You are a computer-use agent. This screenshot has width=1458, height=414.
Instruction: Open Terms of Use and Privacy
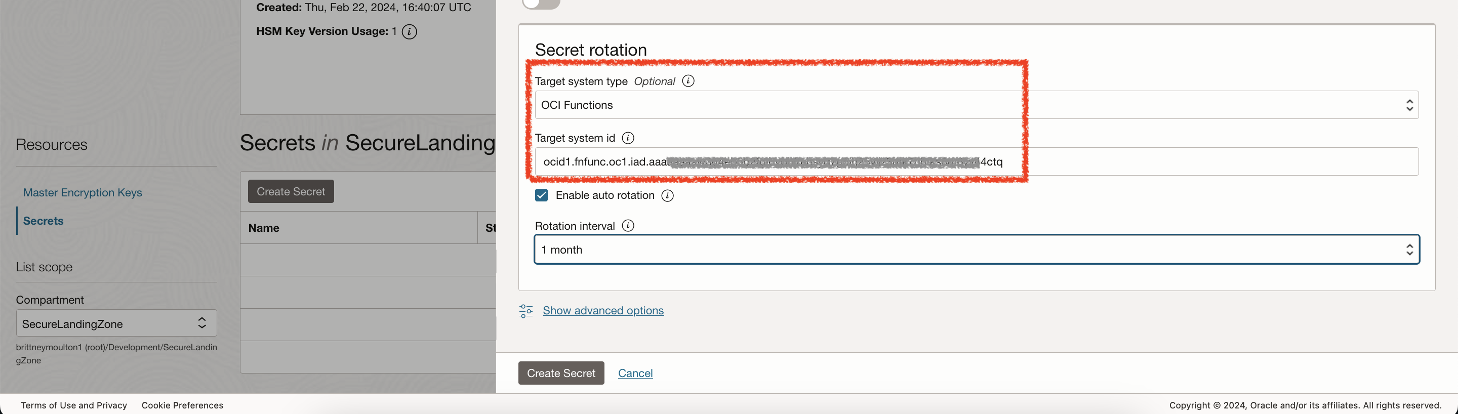73,405
